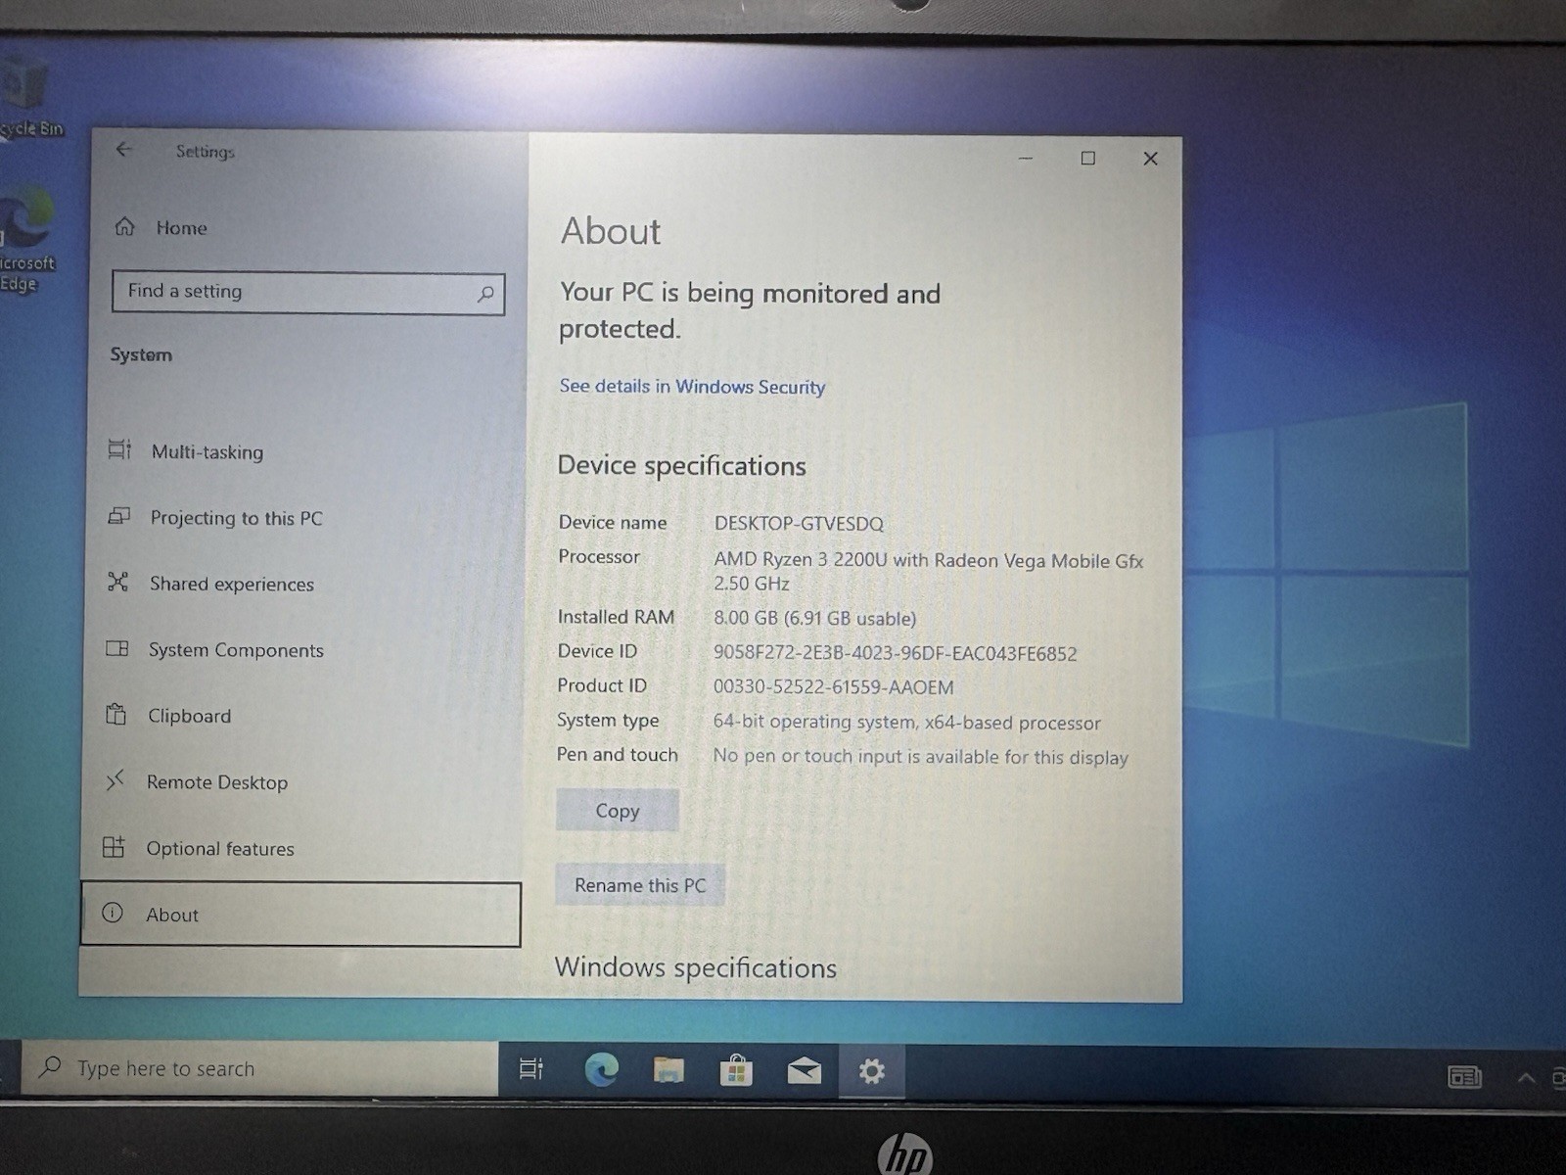Screen dimensions: 1566x1175
Task: Click the About info icon
Action: pos(113,913)
